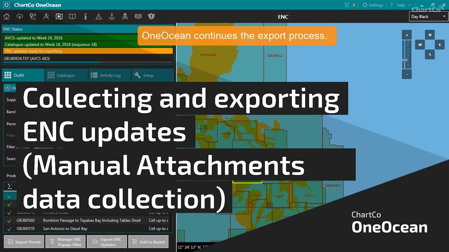
Task: Open the route waypoint pin icon
Action: 33,16
